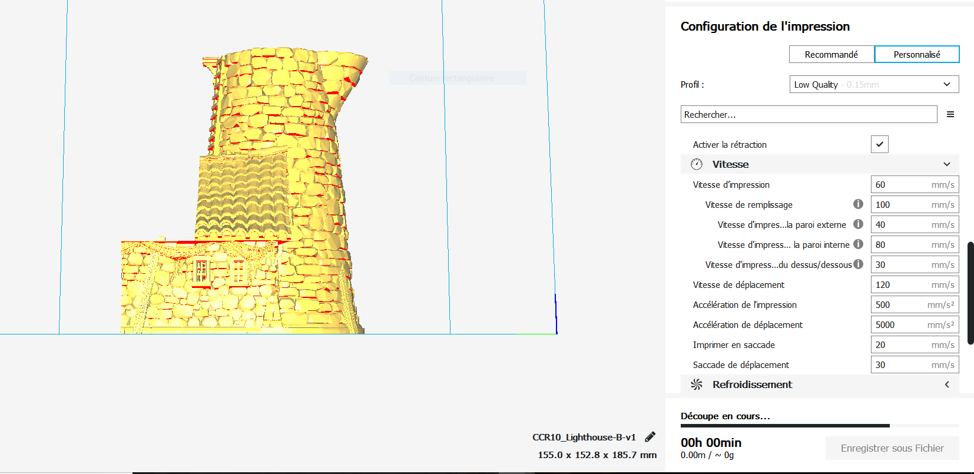
Task: Expand the Refroidissement section chevron
Action: pyautogui.click(x=947, y=384)
